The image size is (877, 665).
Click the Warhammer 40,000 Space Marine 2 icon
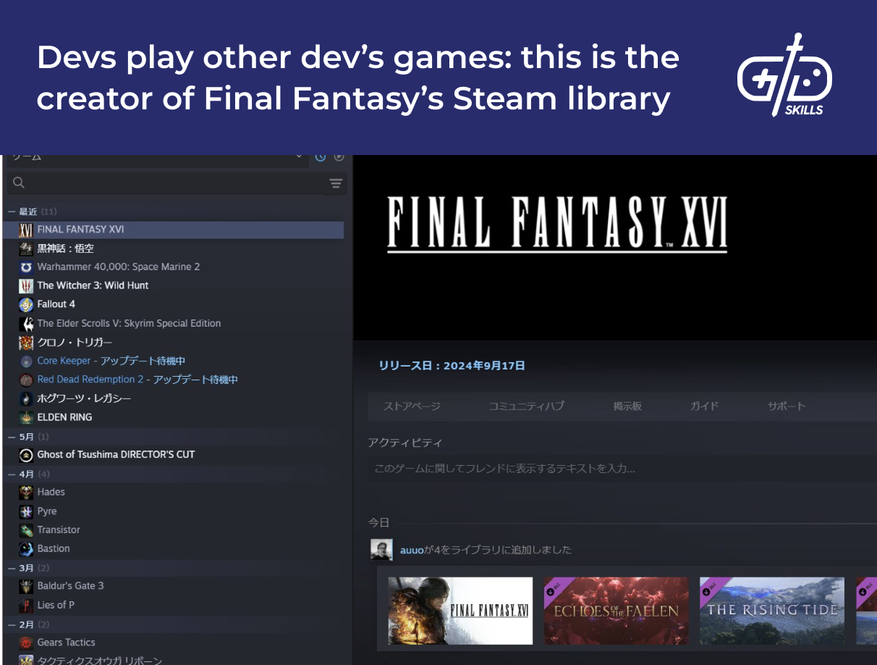click(x=26, y=267)
